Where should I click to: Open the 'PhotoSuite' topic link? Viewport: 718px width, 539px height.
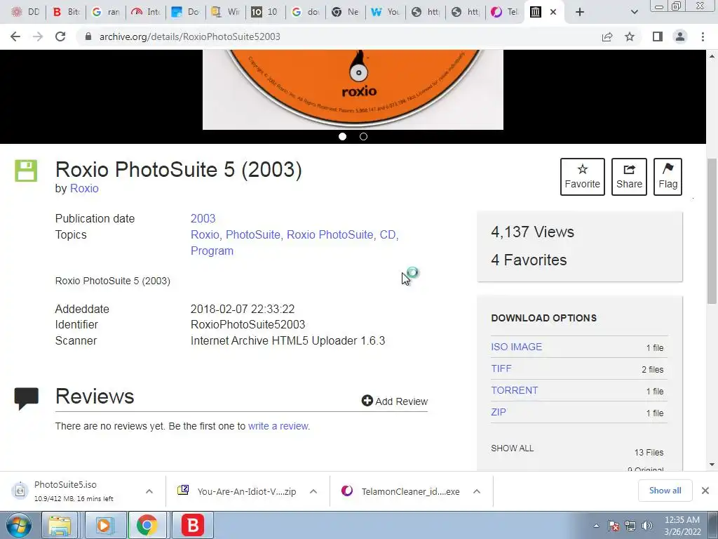pos(252,234)
